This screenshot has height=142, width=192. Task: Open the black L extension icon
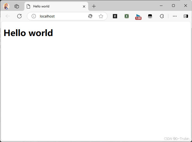115,16
